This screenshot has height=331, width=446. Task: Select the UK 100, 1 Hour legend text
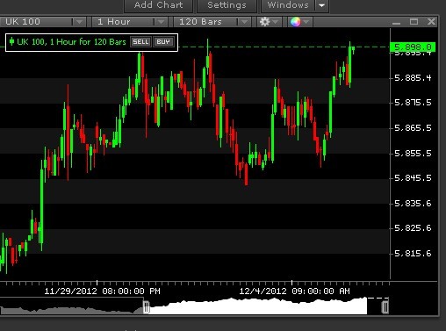(x=71, y=42)
